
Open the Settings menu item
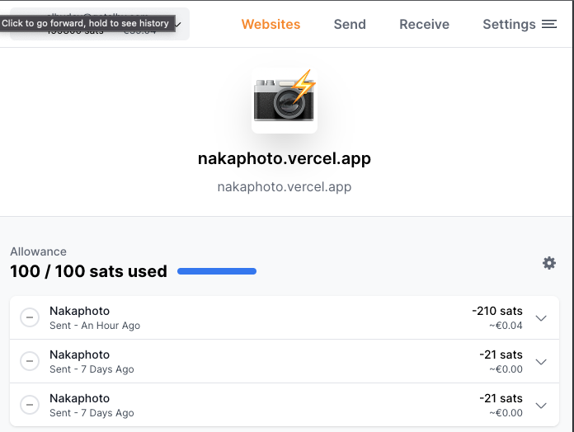(x=509, y=24)
